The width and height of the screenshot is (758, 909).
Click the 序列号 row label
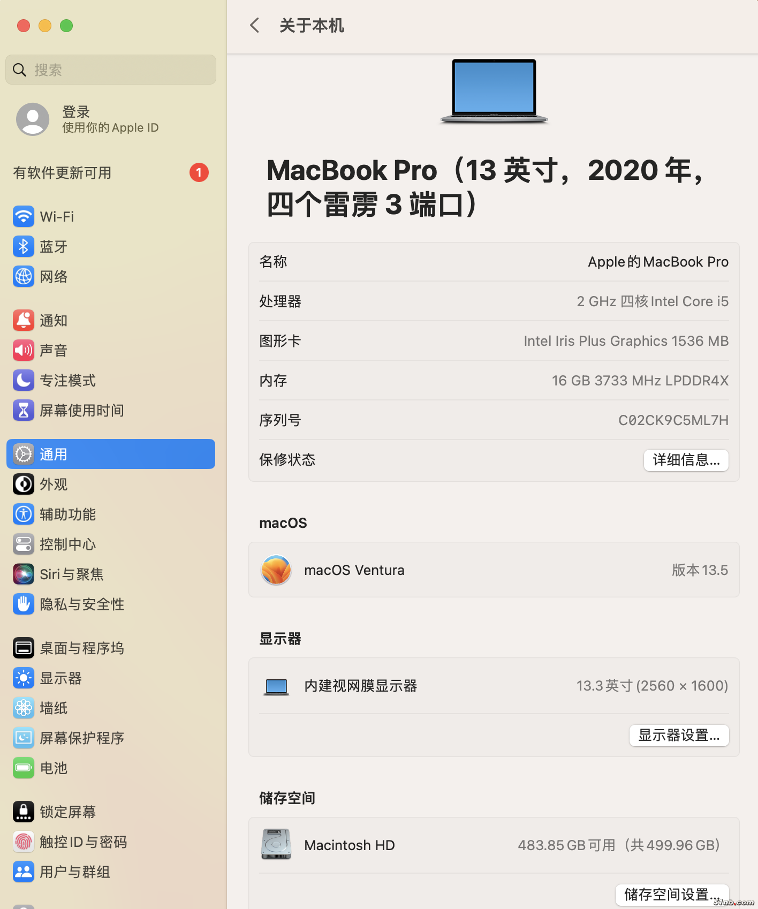280,420
